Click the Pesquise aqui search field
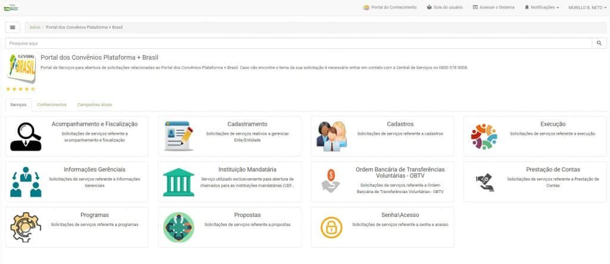The height and width of the screenshot is (264, 610). pos(298,44)
